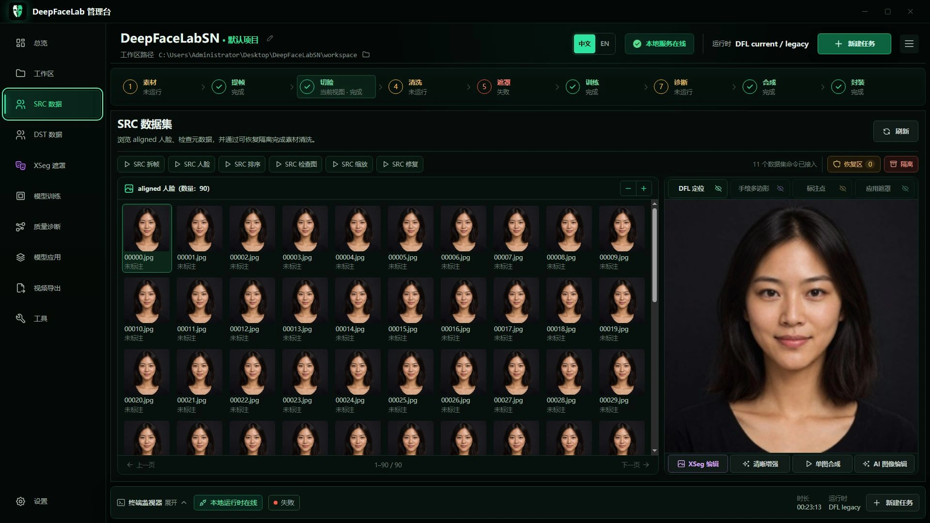Click the 工具 wrench icon
Screen dimensions: 930x523
pos(20,319)
